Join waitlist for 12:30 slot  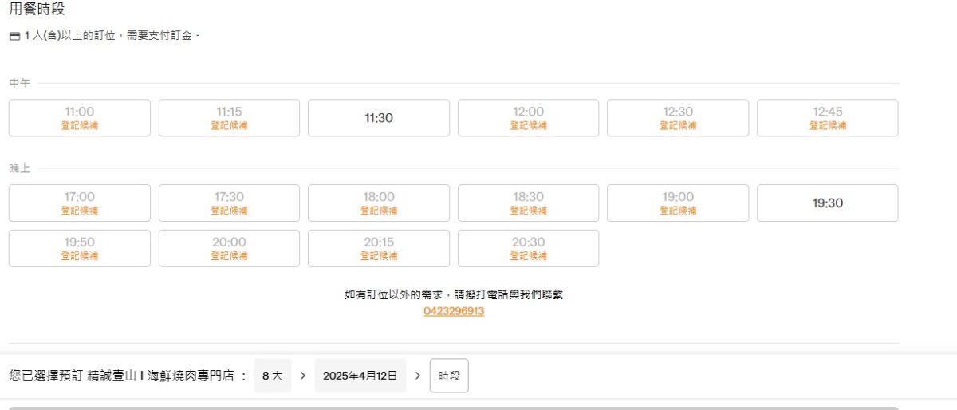pyautogui.click(x=678, y=118)
